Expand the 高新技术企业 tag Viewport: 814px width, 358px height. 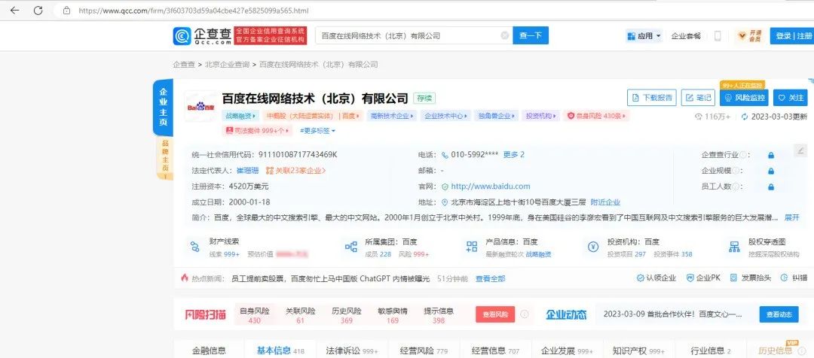(393, 116)
